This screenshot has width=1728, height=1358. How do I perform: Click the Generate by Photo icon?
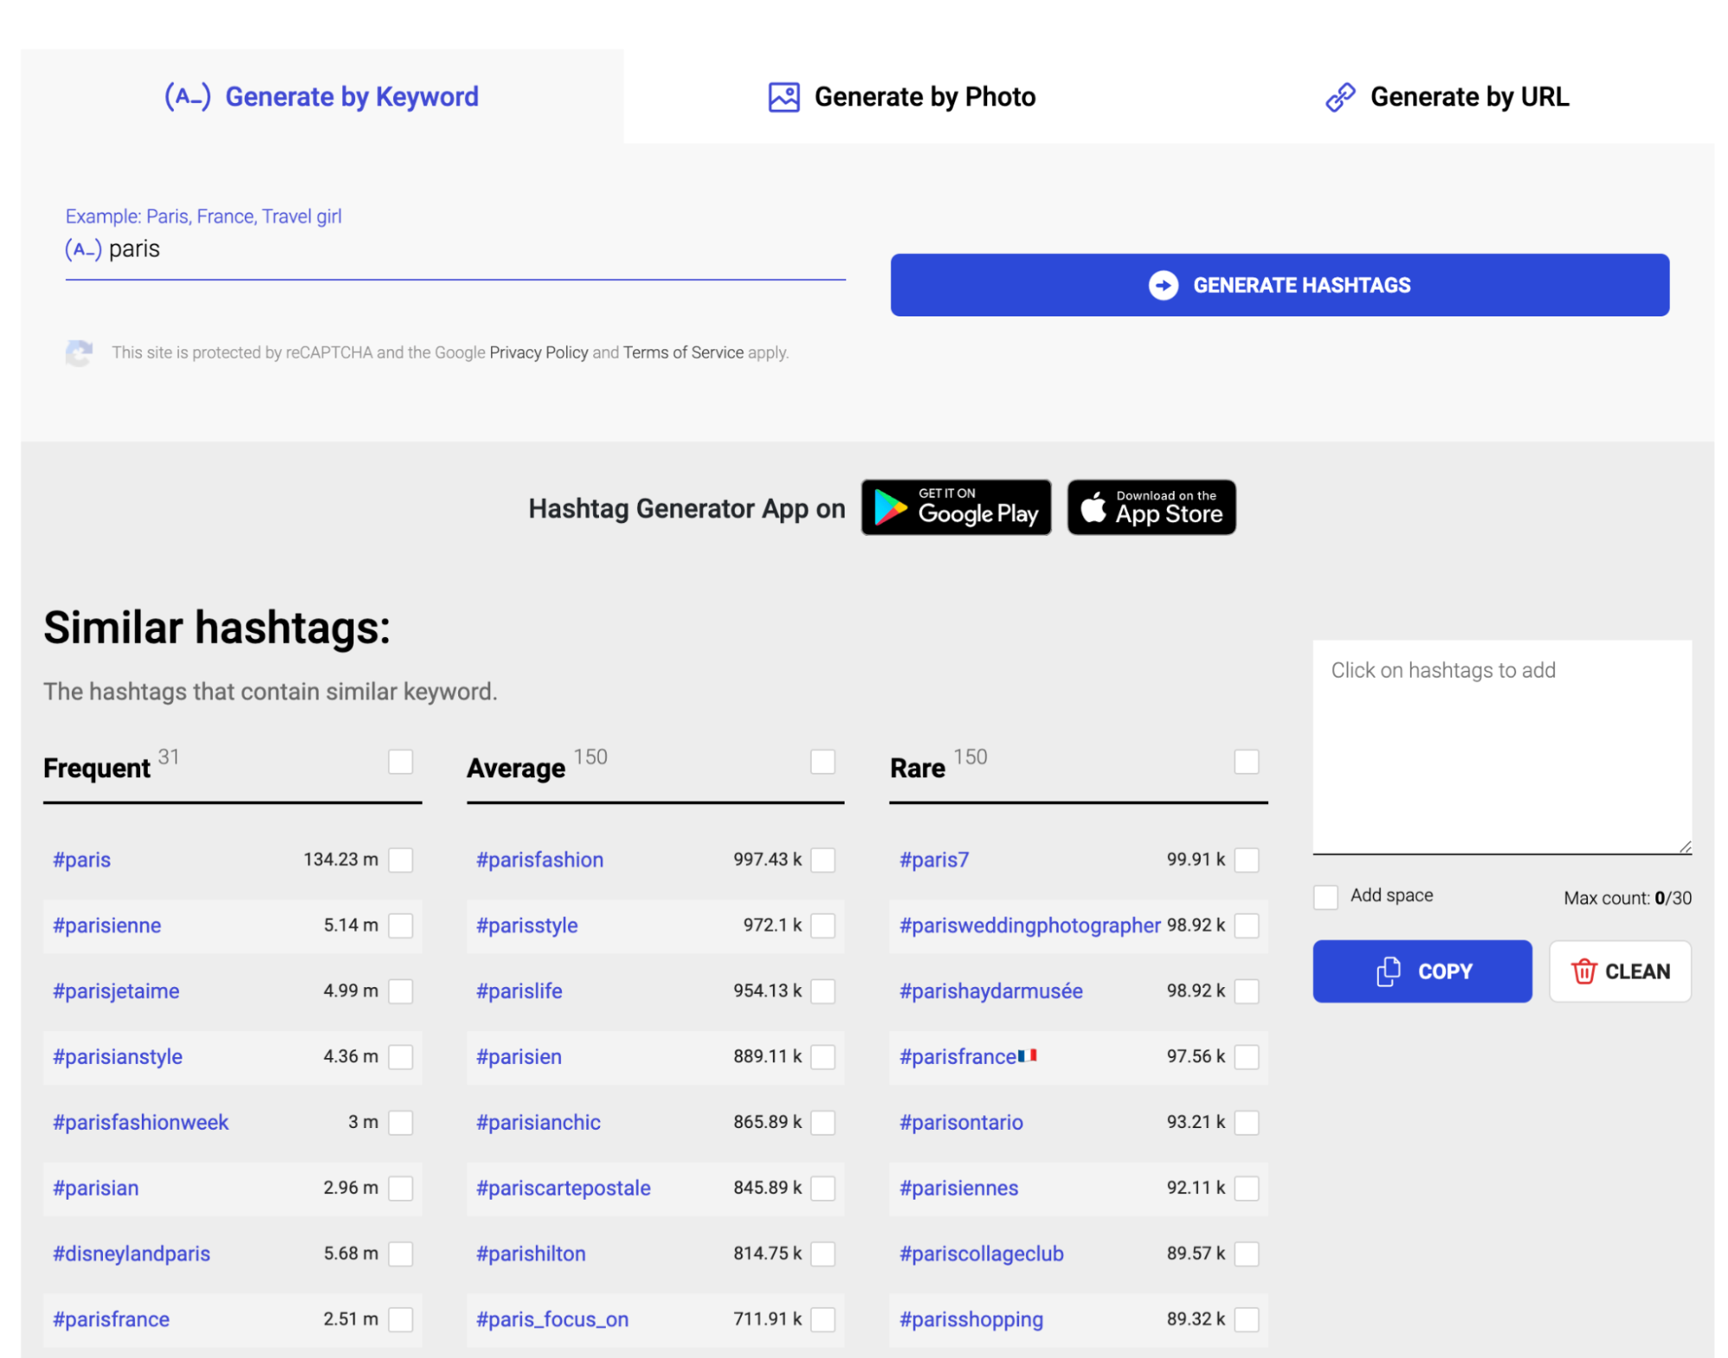pyautogui.click(x=781, y=95)
